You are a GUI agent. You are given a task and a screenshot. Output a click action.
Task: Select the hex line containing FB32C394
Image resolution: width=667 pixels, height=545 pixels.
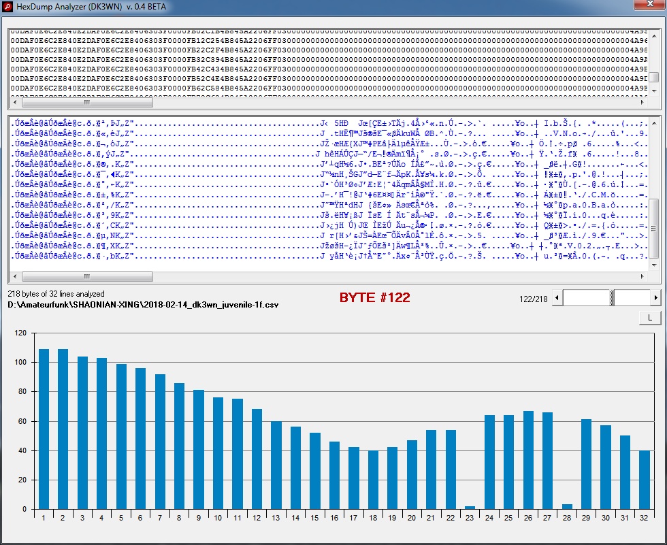click(329, 59)
